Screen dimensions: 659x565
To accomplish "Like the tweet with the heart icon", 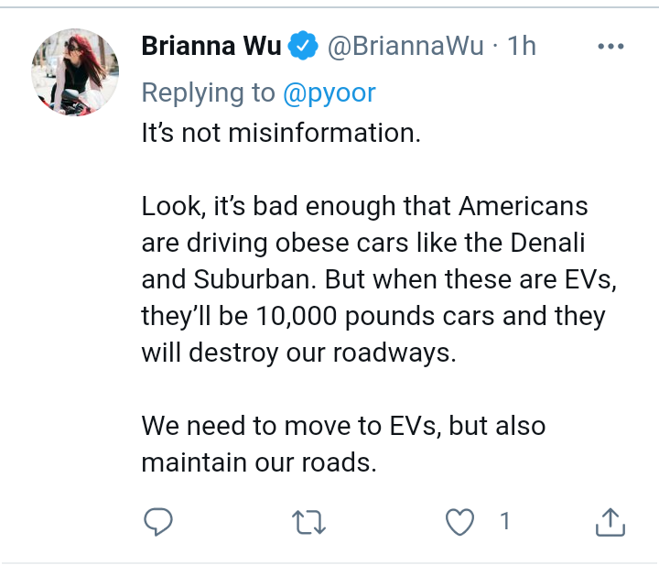I will 459,522.
